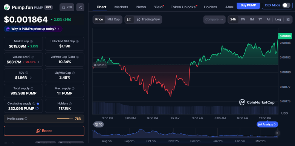This screenshot has width=295, height=146.
Task: Select Mkt Cap chart view
Action: pyautogui.click(x=113, y=19)
